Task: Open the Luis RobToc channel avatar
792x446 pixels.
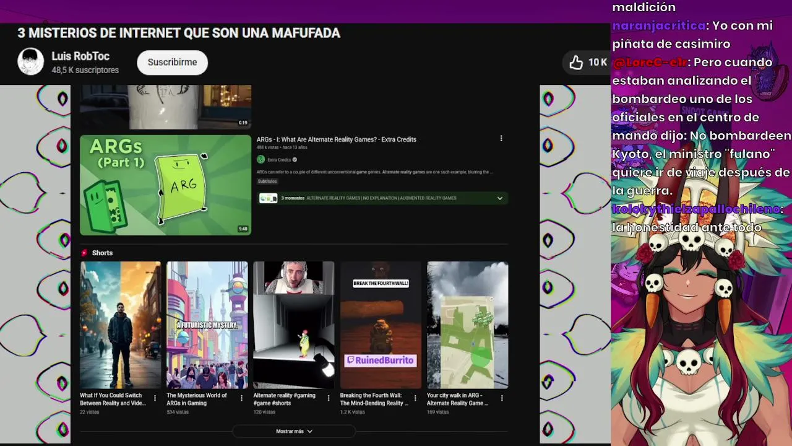Action: (30, 62)
